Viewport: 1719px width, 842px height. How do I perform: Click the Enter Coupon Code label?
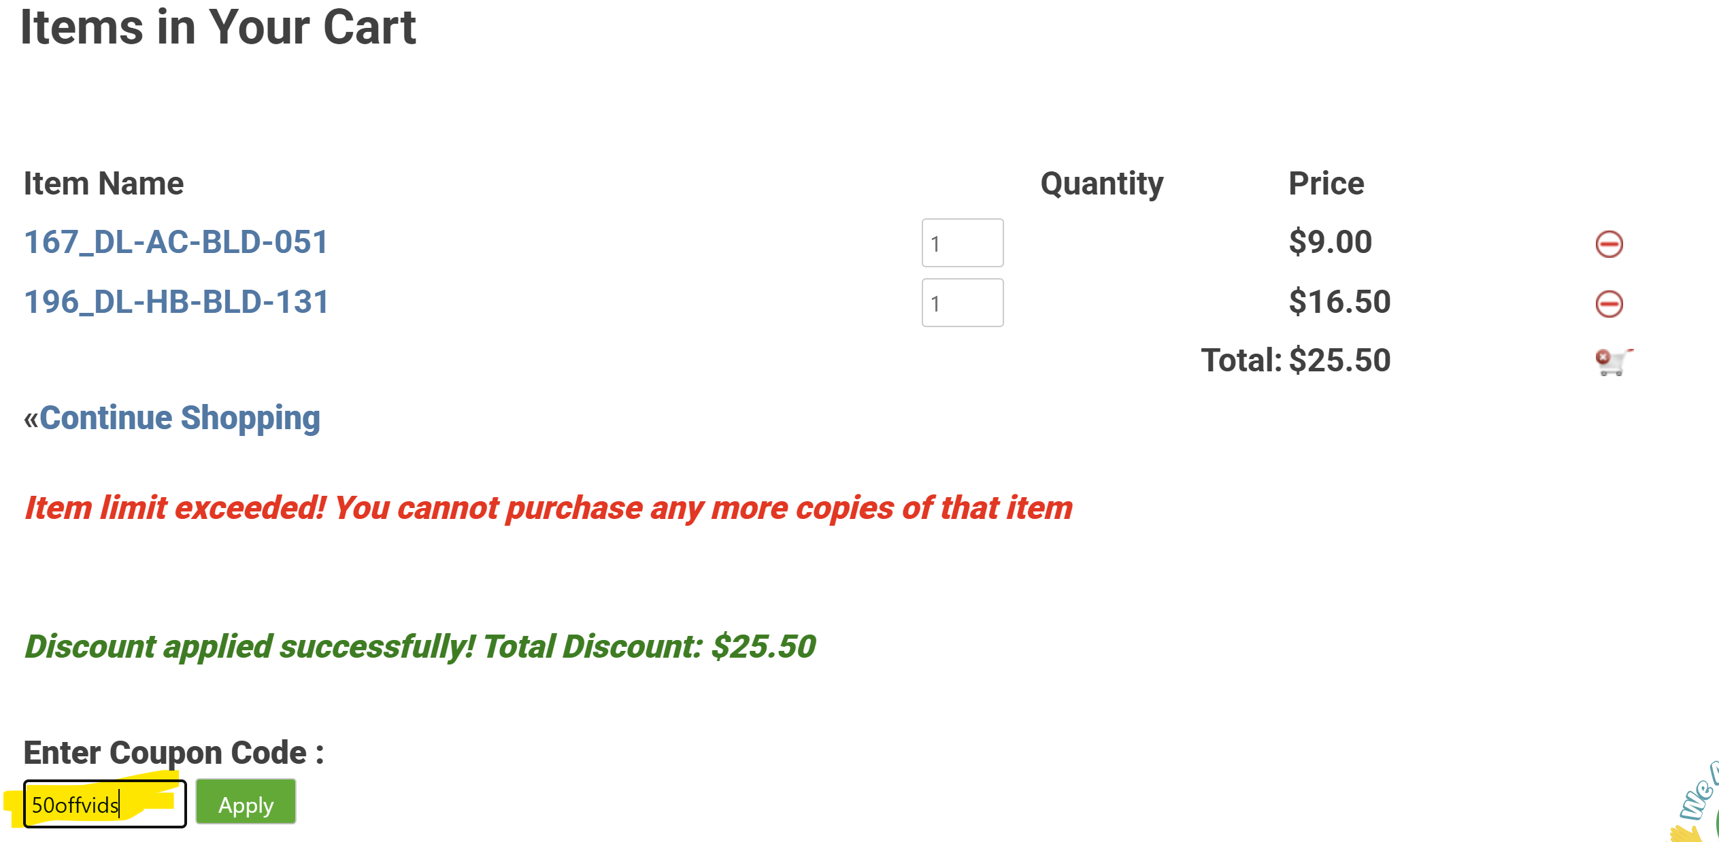pos(173,753)
